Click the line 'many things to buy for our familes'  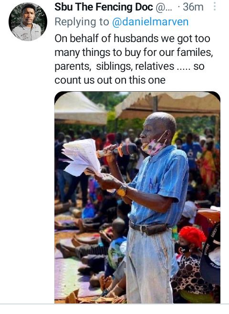(x=134, y=53)
